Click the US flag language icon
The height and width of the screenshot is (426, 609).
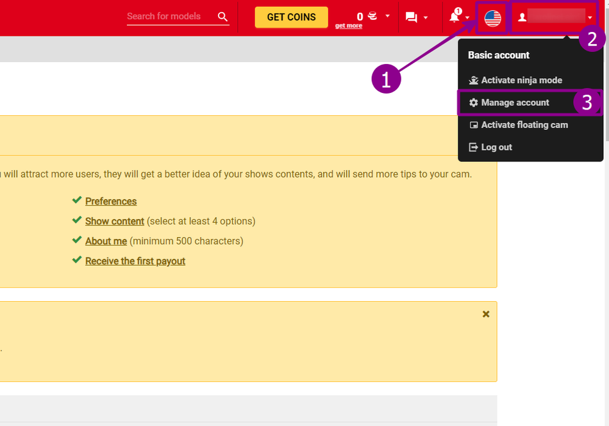[x=492, y=19]
